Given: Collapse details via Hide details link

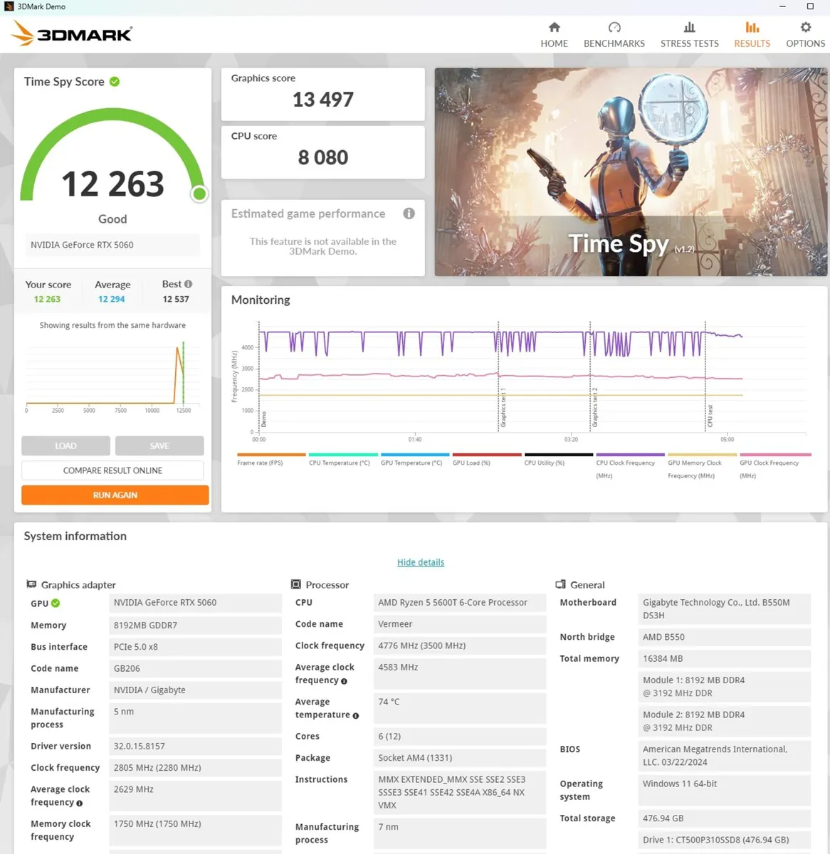Looking at the screenshot, I should 420,562.
